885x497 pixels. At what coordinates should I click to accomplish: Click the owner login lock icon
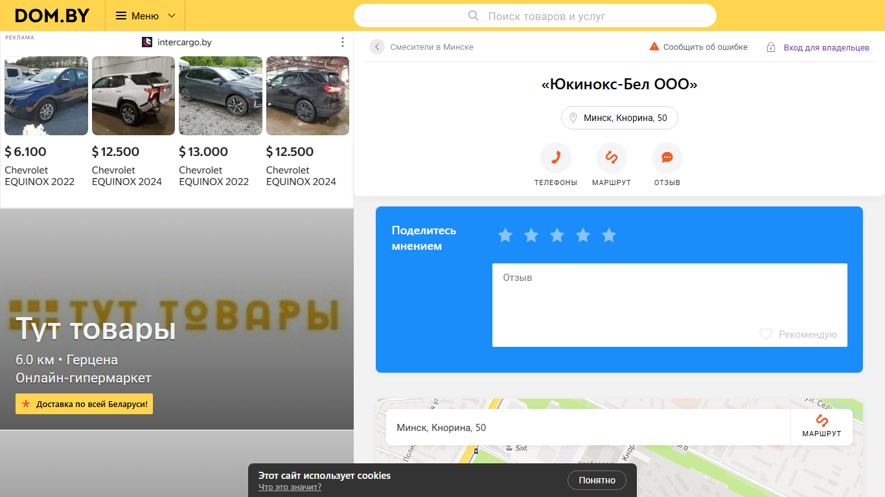tap(771, 47)
